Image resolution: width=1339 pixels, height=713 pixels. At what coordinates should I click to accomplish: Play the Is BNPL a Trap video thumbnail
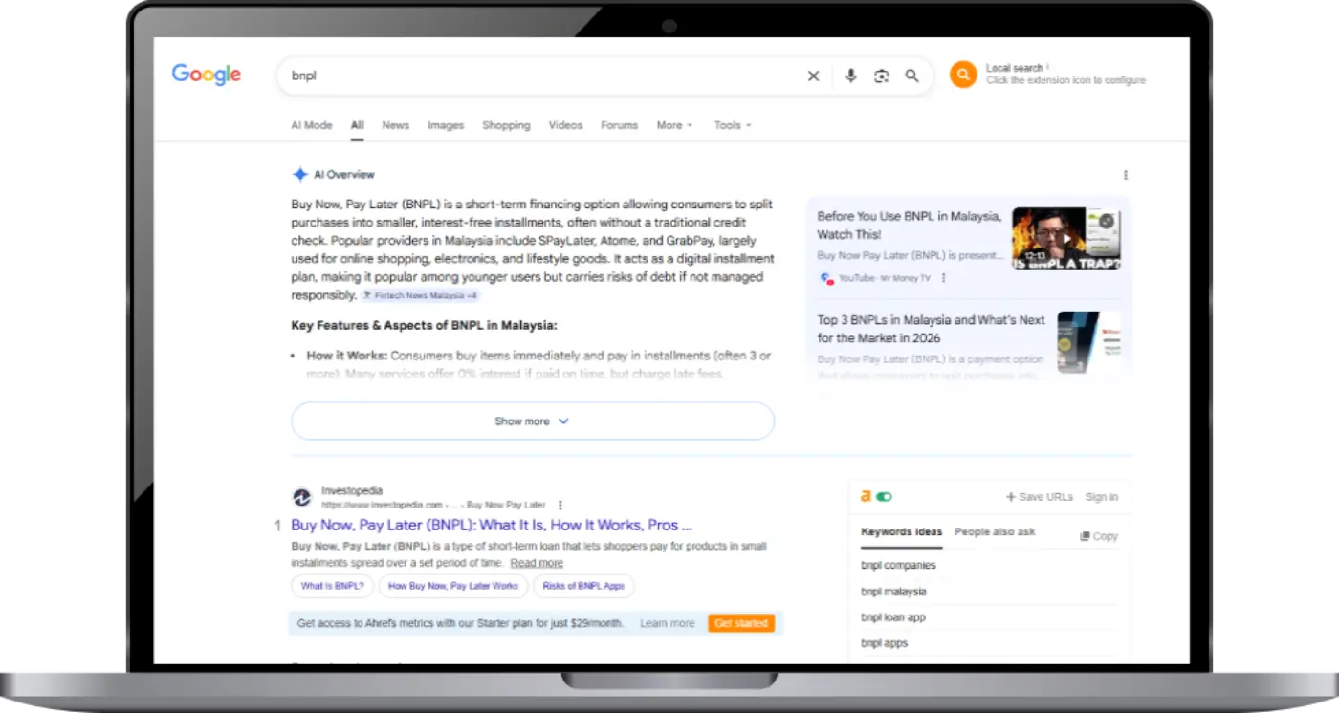(x=1066, y=239)
